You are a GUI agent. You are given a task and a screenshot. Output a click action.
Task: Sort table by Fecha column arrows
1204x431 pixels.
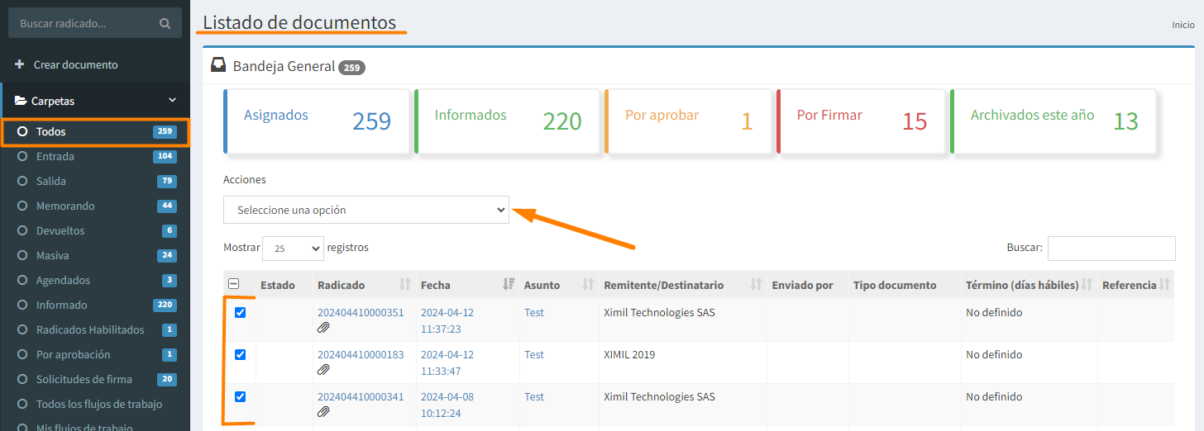pos(508,285)
